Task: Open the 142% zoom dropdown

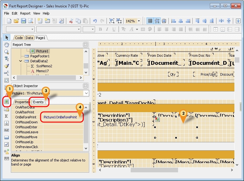Action: click(139, 21)
